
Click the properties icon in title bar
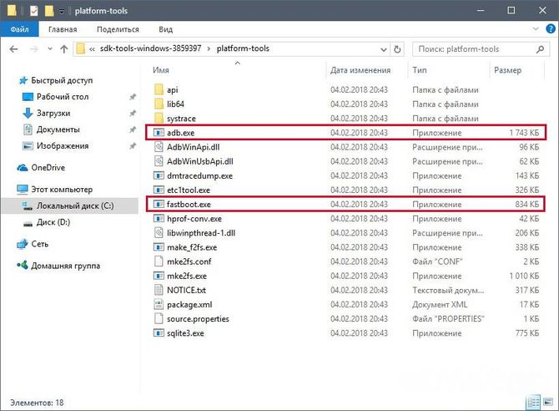click(33, 11)
